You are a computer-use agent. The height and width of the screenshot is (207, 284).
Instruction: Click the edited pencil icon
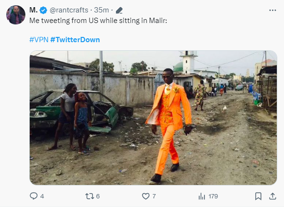point(119,11)
